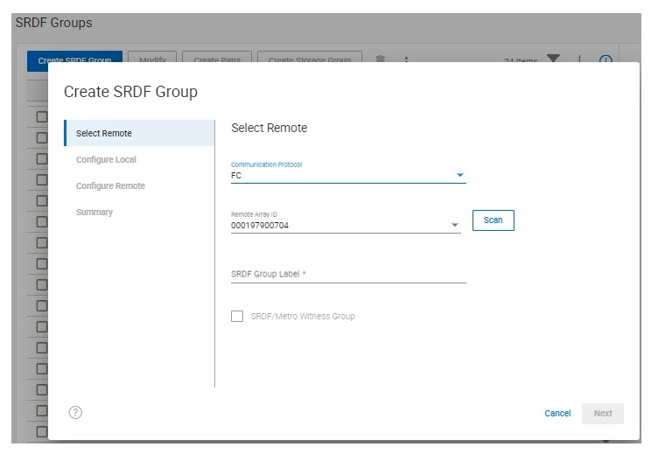Viewport: 658px width, 454px height.
Task: Click the info circle icon
Action: pos(605,59)
